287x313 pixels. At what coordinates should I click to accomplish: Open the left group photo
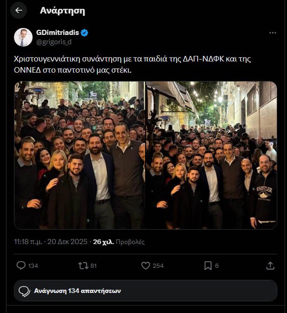click(80, 155)
